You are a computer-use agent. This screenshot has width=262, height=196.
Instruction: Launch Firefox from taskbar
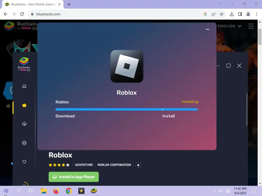point(56,191)
